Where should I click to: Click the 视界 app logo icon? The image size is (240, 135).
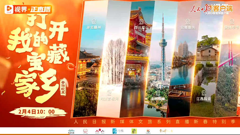coord(9,10)
